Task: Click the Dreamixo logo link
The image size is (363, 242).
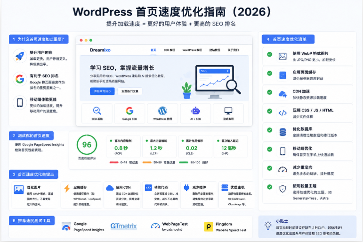Action: 100,50
